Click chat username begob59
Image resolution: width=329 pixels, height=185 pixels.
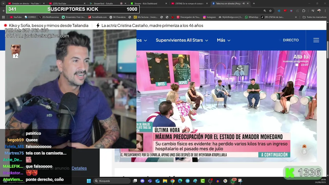(x=16, y=140)
